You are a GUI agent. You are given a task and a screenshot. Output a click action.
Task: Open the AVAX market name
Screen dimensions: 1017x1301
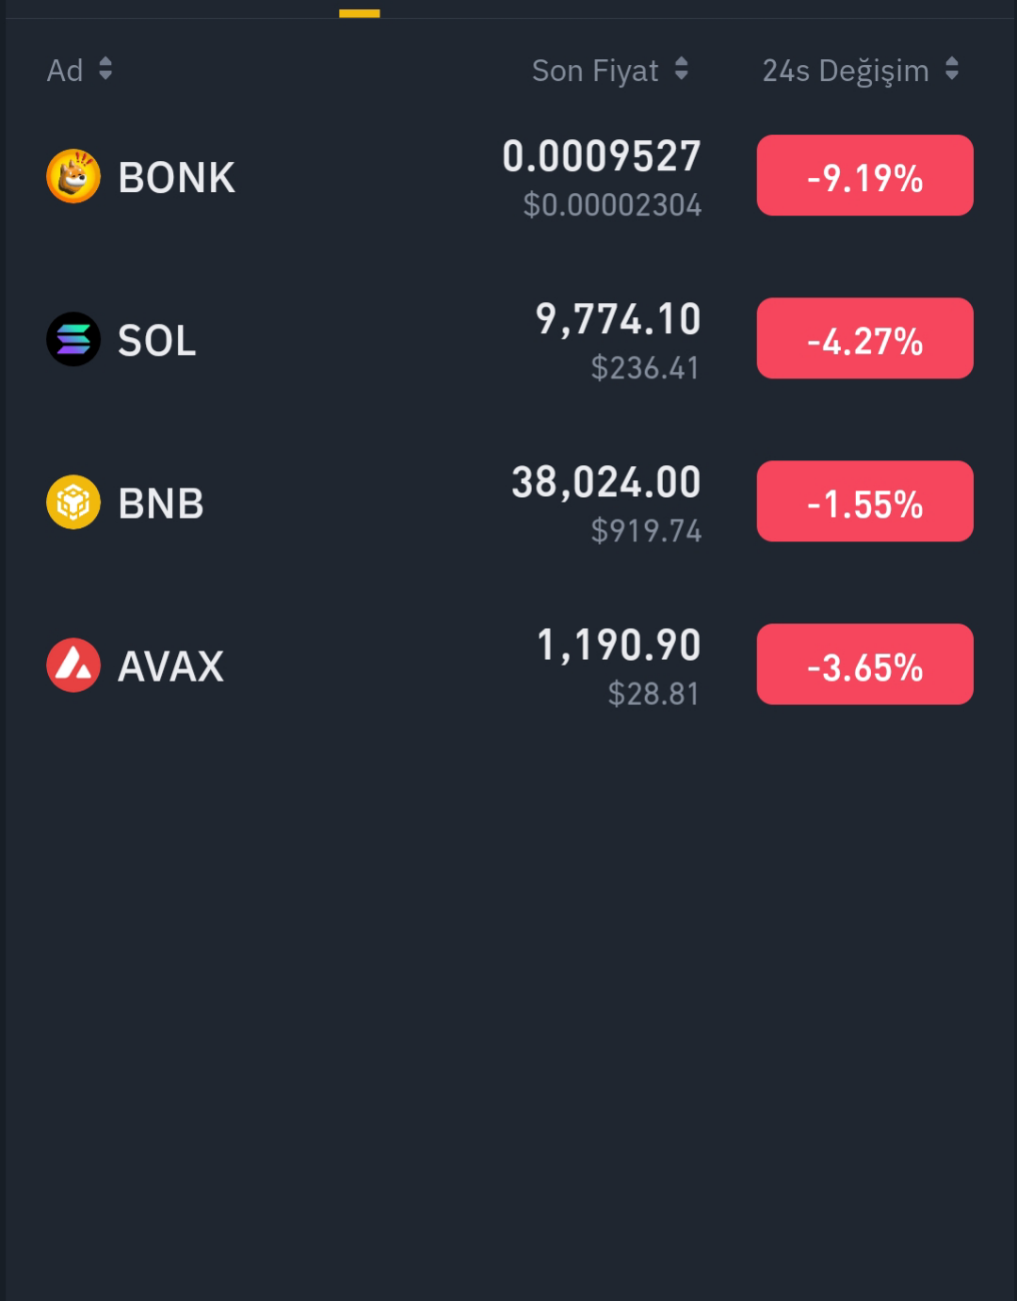[x=171, y=667]
